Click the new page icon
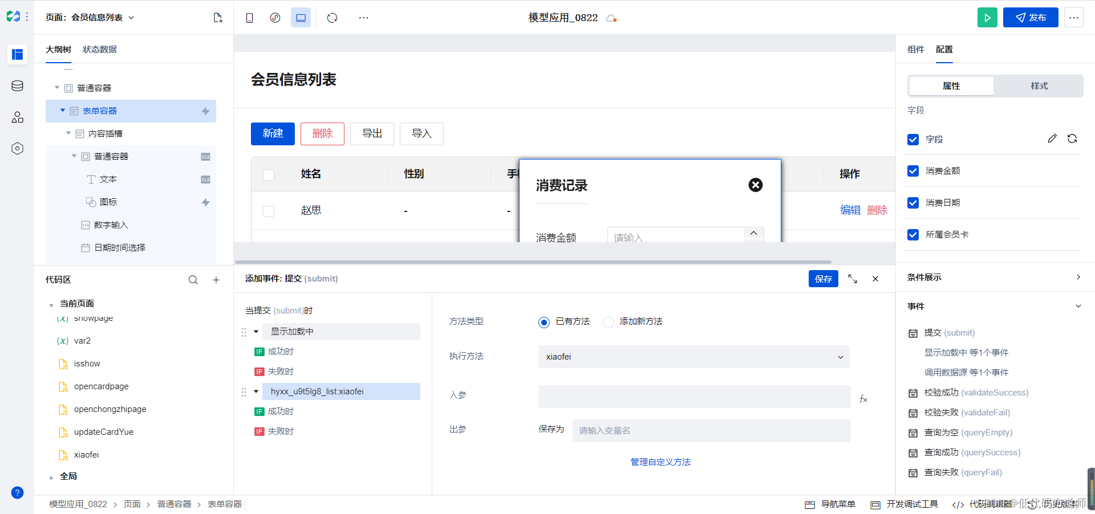Viewport: 1095px width, 514px height. pos(217,18)
